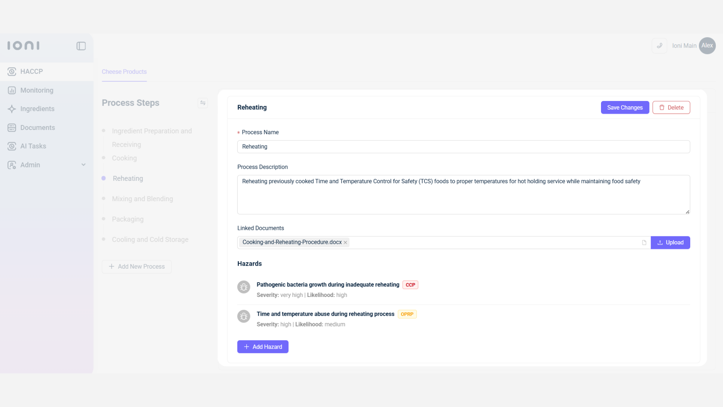Click the phone icon in header
This screenshot has height=407, width=723.
[659, 46]
